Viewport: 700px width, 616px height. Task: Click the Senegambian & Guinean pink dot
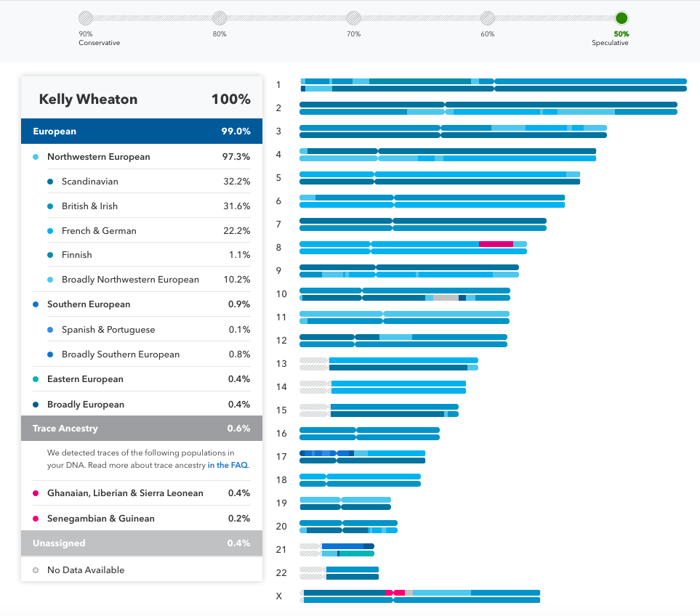[36, 519]
